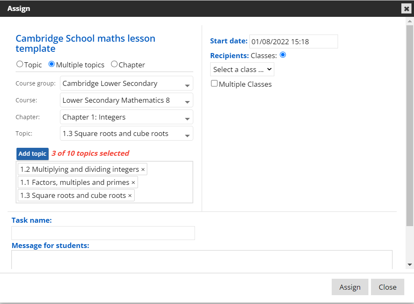
Task: Click the Assign button
Action: [x=350, y=287]
